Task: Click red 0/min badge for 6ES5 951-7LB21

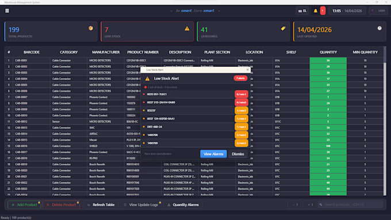Action: (241, 94)
